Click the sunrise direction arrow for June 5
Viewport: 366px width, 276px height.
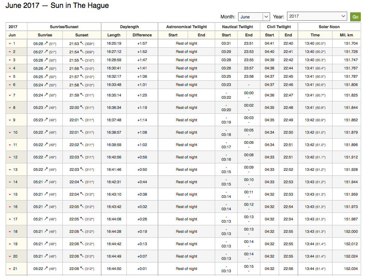pos(46,77)
